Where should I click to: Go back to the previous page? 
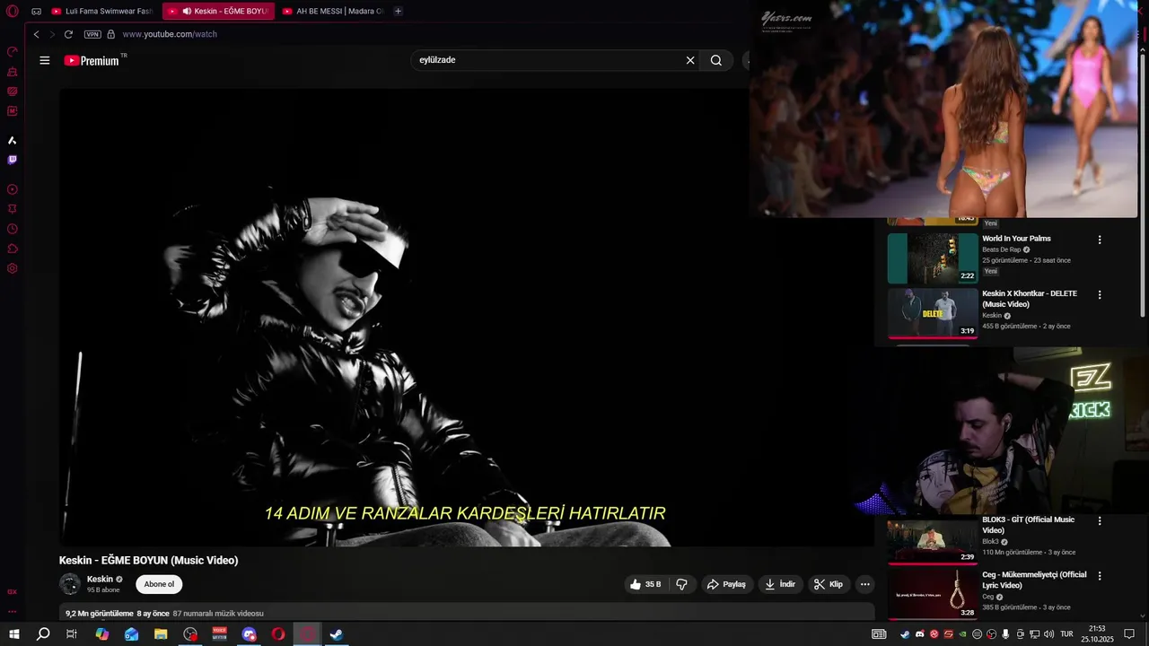(36, 34)
